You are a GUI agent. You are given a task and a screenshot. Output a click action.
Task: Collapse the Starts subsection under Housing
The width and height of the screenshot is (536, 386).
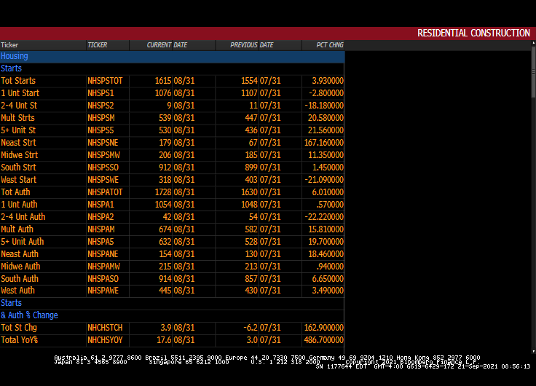(12, 68)
